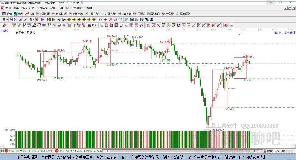296x160 pixels.
Task: Step chart right with black arrow
Action: (64, 20)
